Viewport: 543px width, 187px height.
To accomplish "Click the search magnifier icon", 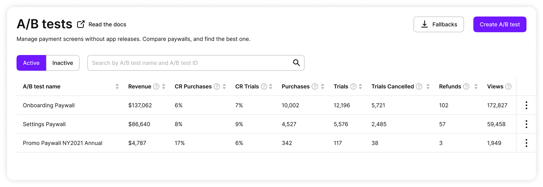I will click(296, 63).
